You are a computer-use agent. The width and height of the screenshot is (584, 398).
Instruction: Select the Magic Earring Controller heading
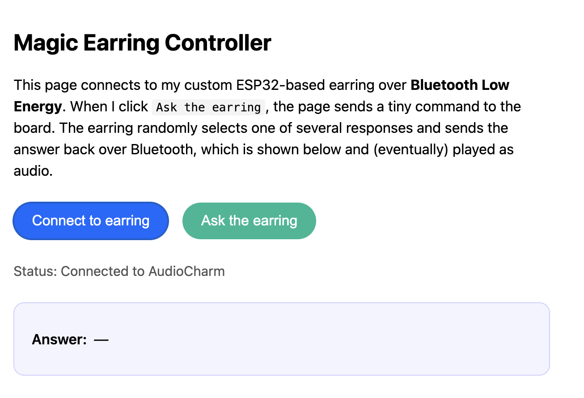(142, 42)
